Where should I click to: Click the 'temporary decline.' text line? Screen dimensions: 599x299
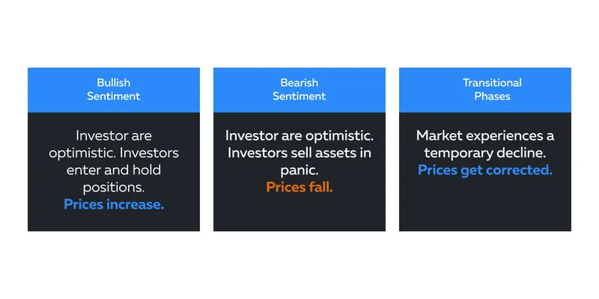485,153
